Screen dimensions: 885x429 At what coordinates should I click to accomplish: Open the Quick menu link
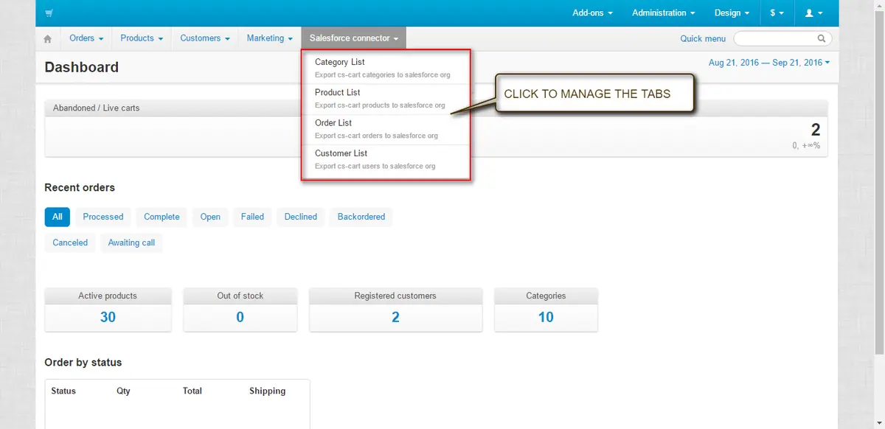pos(703,38)
